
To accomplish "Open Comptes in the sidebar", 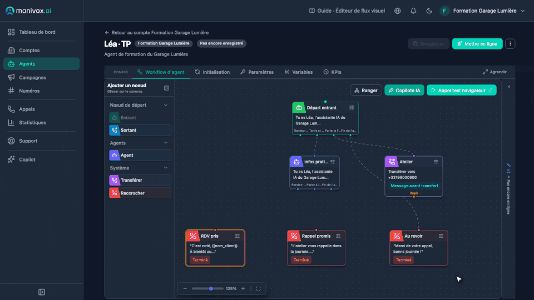I will tap(41, 51).
